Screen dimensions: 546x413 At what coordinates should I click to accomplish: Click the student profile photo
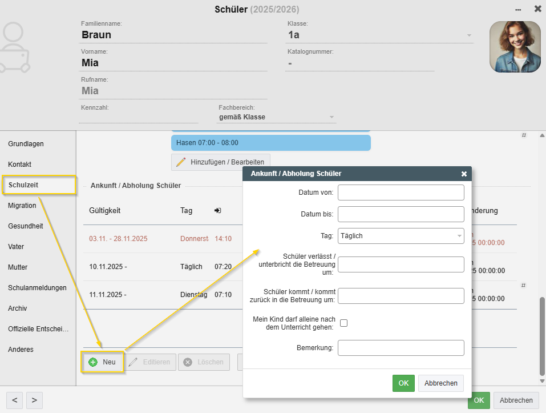point(515,47)
